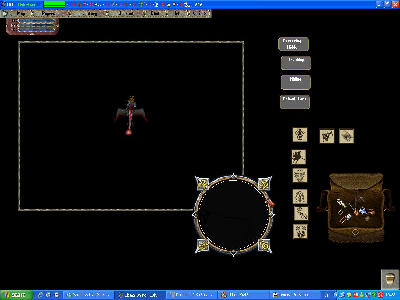The width and height of the screenshot is (400, 300).
Task: Launch Internet Explorer from the quick launch bar
Action: click(40, 295)
